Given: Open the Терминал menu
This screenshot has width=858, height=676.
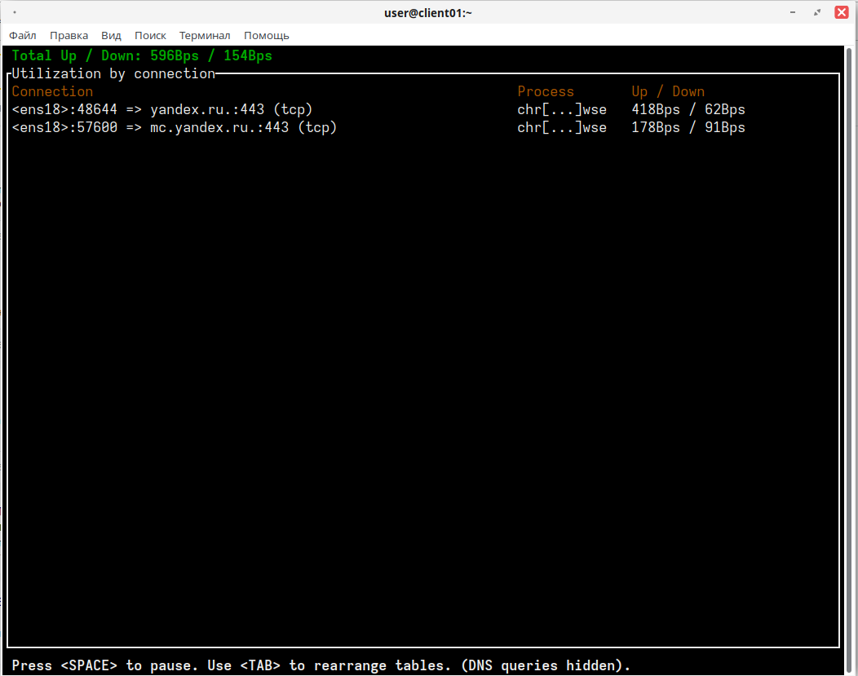Looking at the screenshot, I should 205,36.
